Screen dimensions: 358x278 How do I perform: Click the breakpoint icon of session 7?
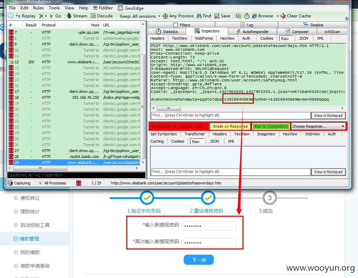point(11,32)
